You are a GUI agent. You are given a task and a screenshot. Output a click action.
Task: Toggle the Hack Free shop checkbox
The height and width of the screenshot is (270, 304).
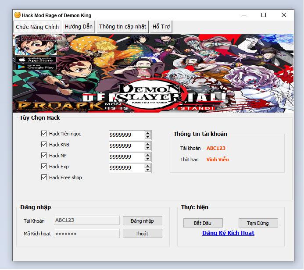[44, 178]
